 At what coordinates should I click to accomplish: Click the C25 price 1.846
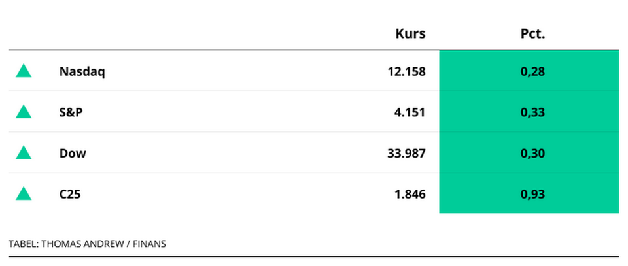coord(410,193)
